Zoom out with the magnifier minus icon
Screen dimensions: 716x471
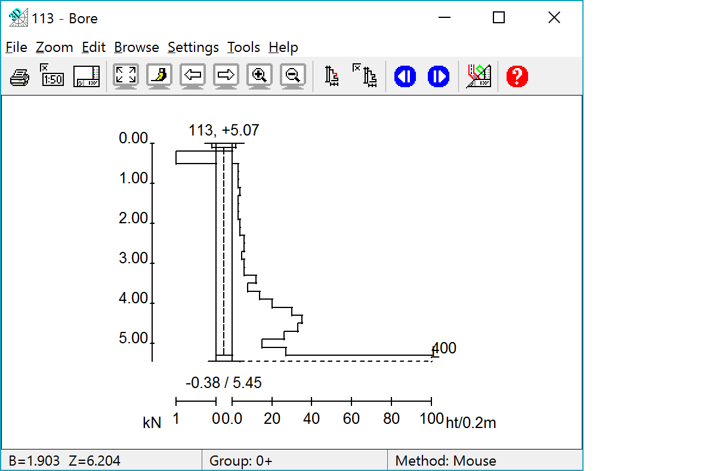click(292, 76)
